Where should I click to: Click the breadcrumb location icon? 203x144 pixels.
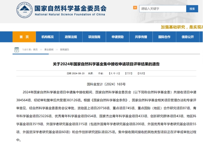pos(17,50)
